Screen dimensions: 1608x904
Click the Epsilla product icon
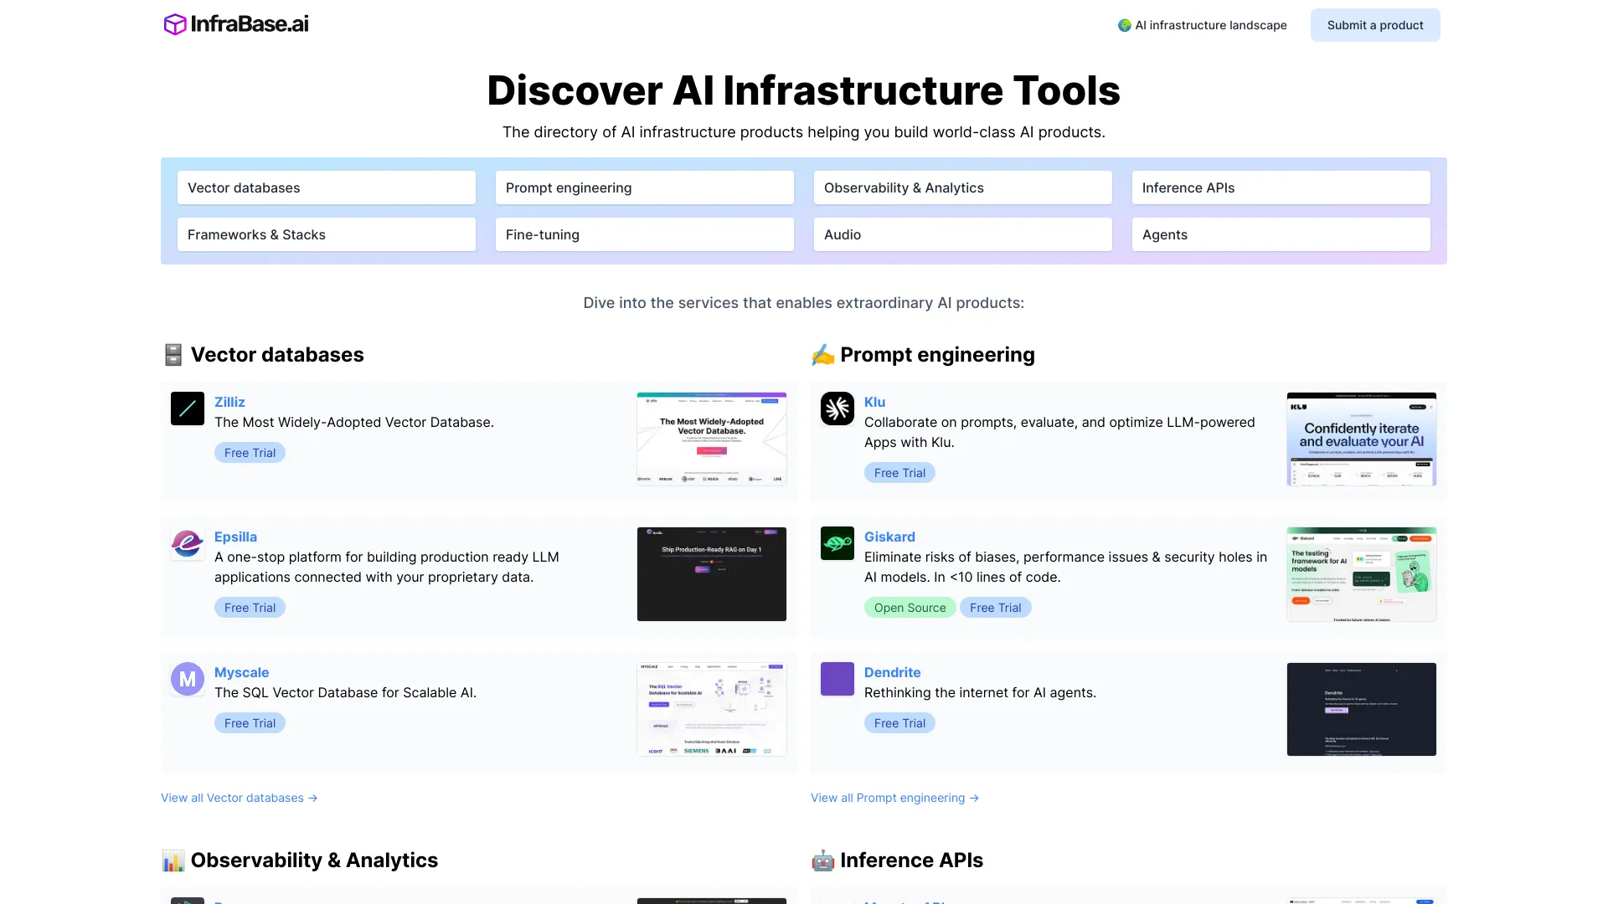tap(186, 543)
